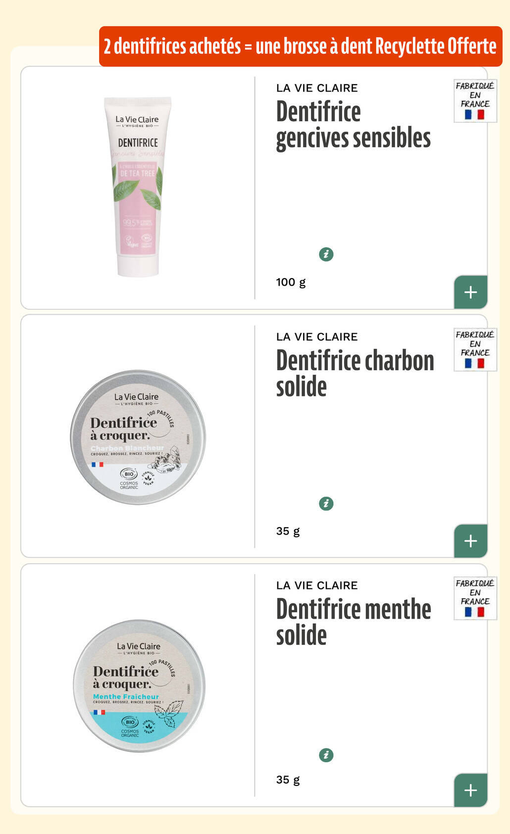Open the Menthe Fraîcheur tin image
Viewport: 510px width, 834px height.
[139, 686]
